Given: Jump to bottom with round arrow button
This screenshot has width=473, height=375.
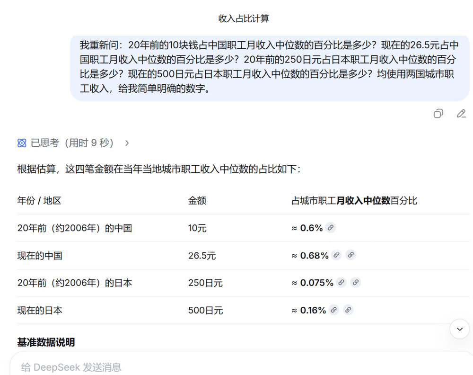Looking at the screenshot, I should click(x=459, y=329).
